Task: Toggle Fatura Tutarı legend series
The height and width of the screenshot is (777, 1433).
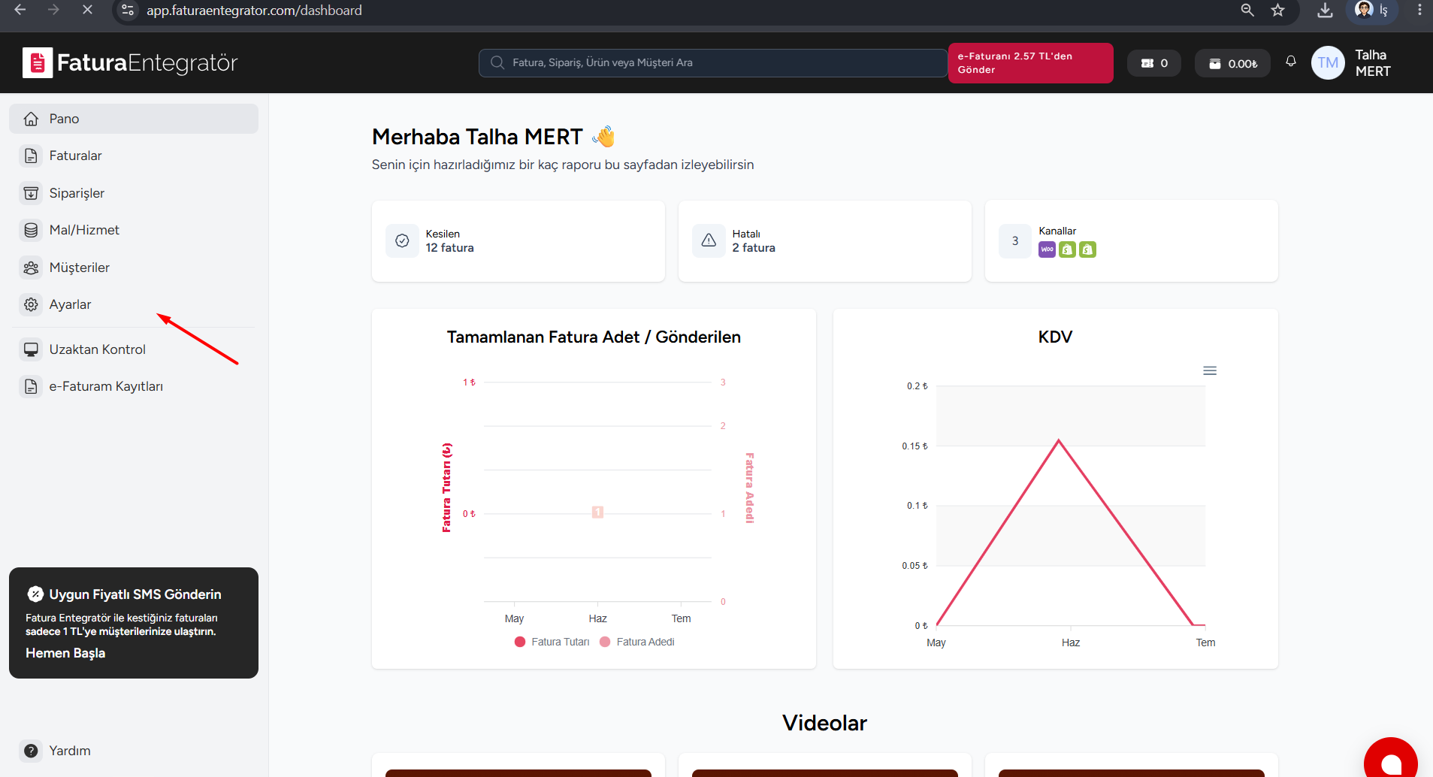Action: 552,642
